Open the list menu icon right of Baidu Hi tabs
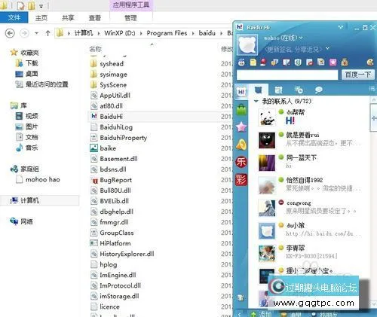Image resolution: width=377 pixels, height=317 pixels. [x=372, y=89]
